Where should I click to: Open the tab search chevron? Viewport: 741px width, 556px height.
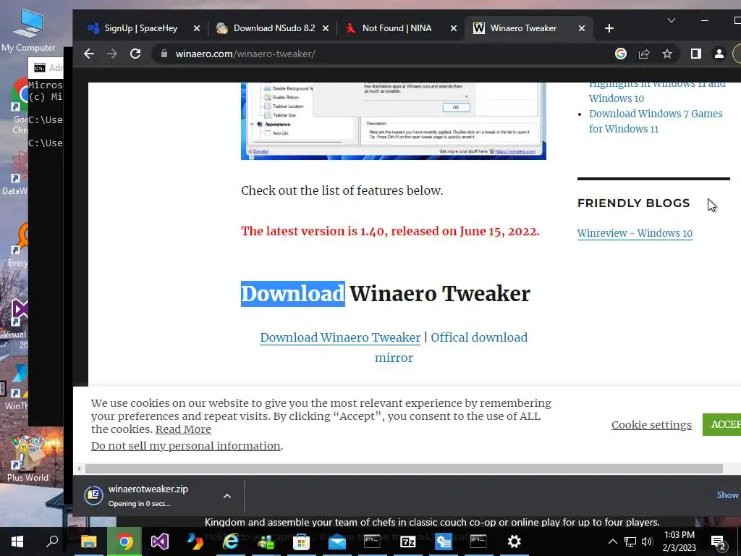tap(671, 20)
